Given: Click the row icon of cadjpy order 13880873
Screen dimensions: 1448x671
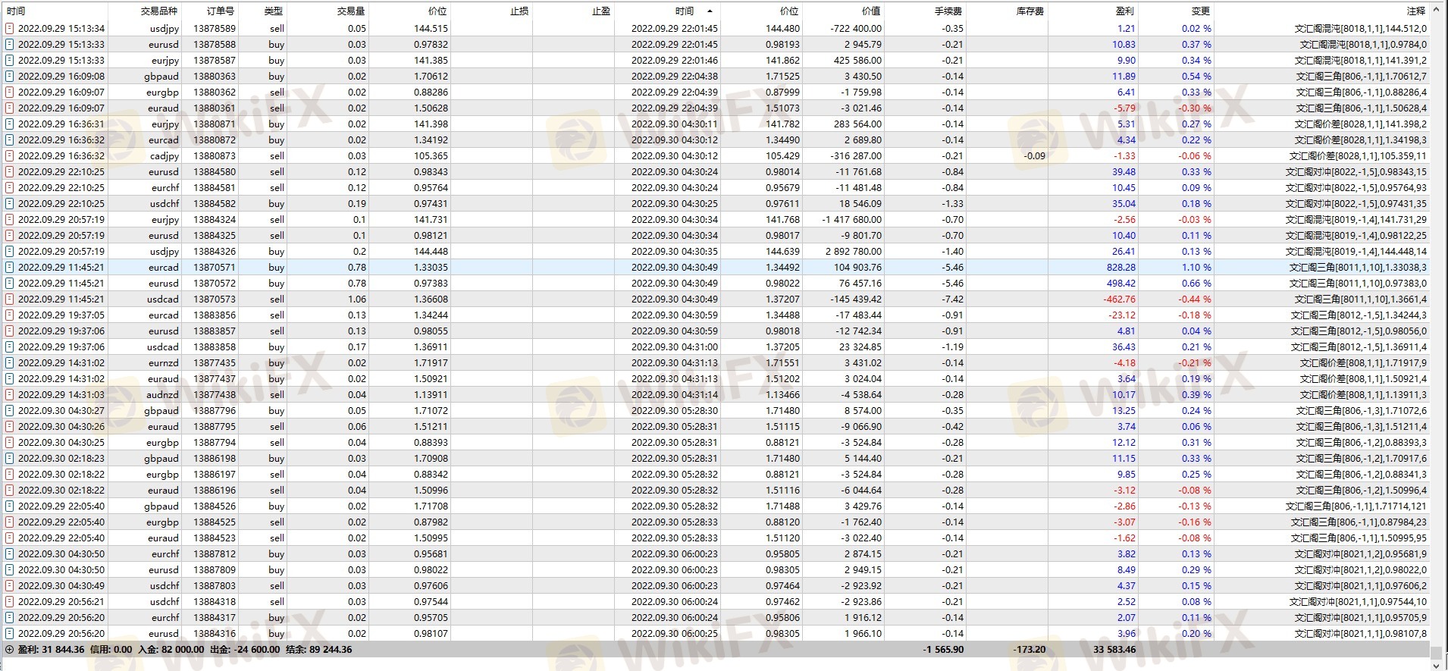Looking at the screenshot, I should tap(9, 155).
